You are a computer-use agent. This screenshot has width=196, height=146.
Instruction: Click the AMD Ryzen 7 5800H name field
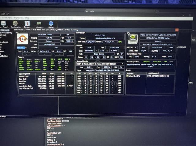(45, 35)
